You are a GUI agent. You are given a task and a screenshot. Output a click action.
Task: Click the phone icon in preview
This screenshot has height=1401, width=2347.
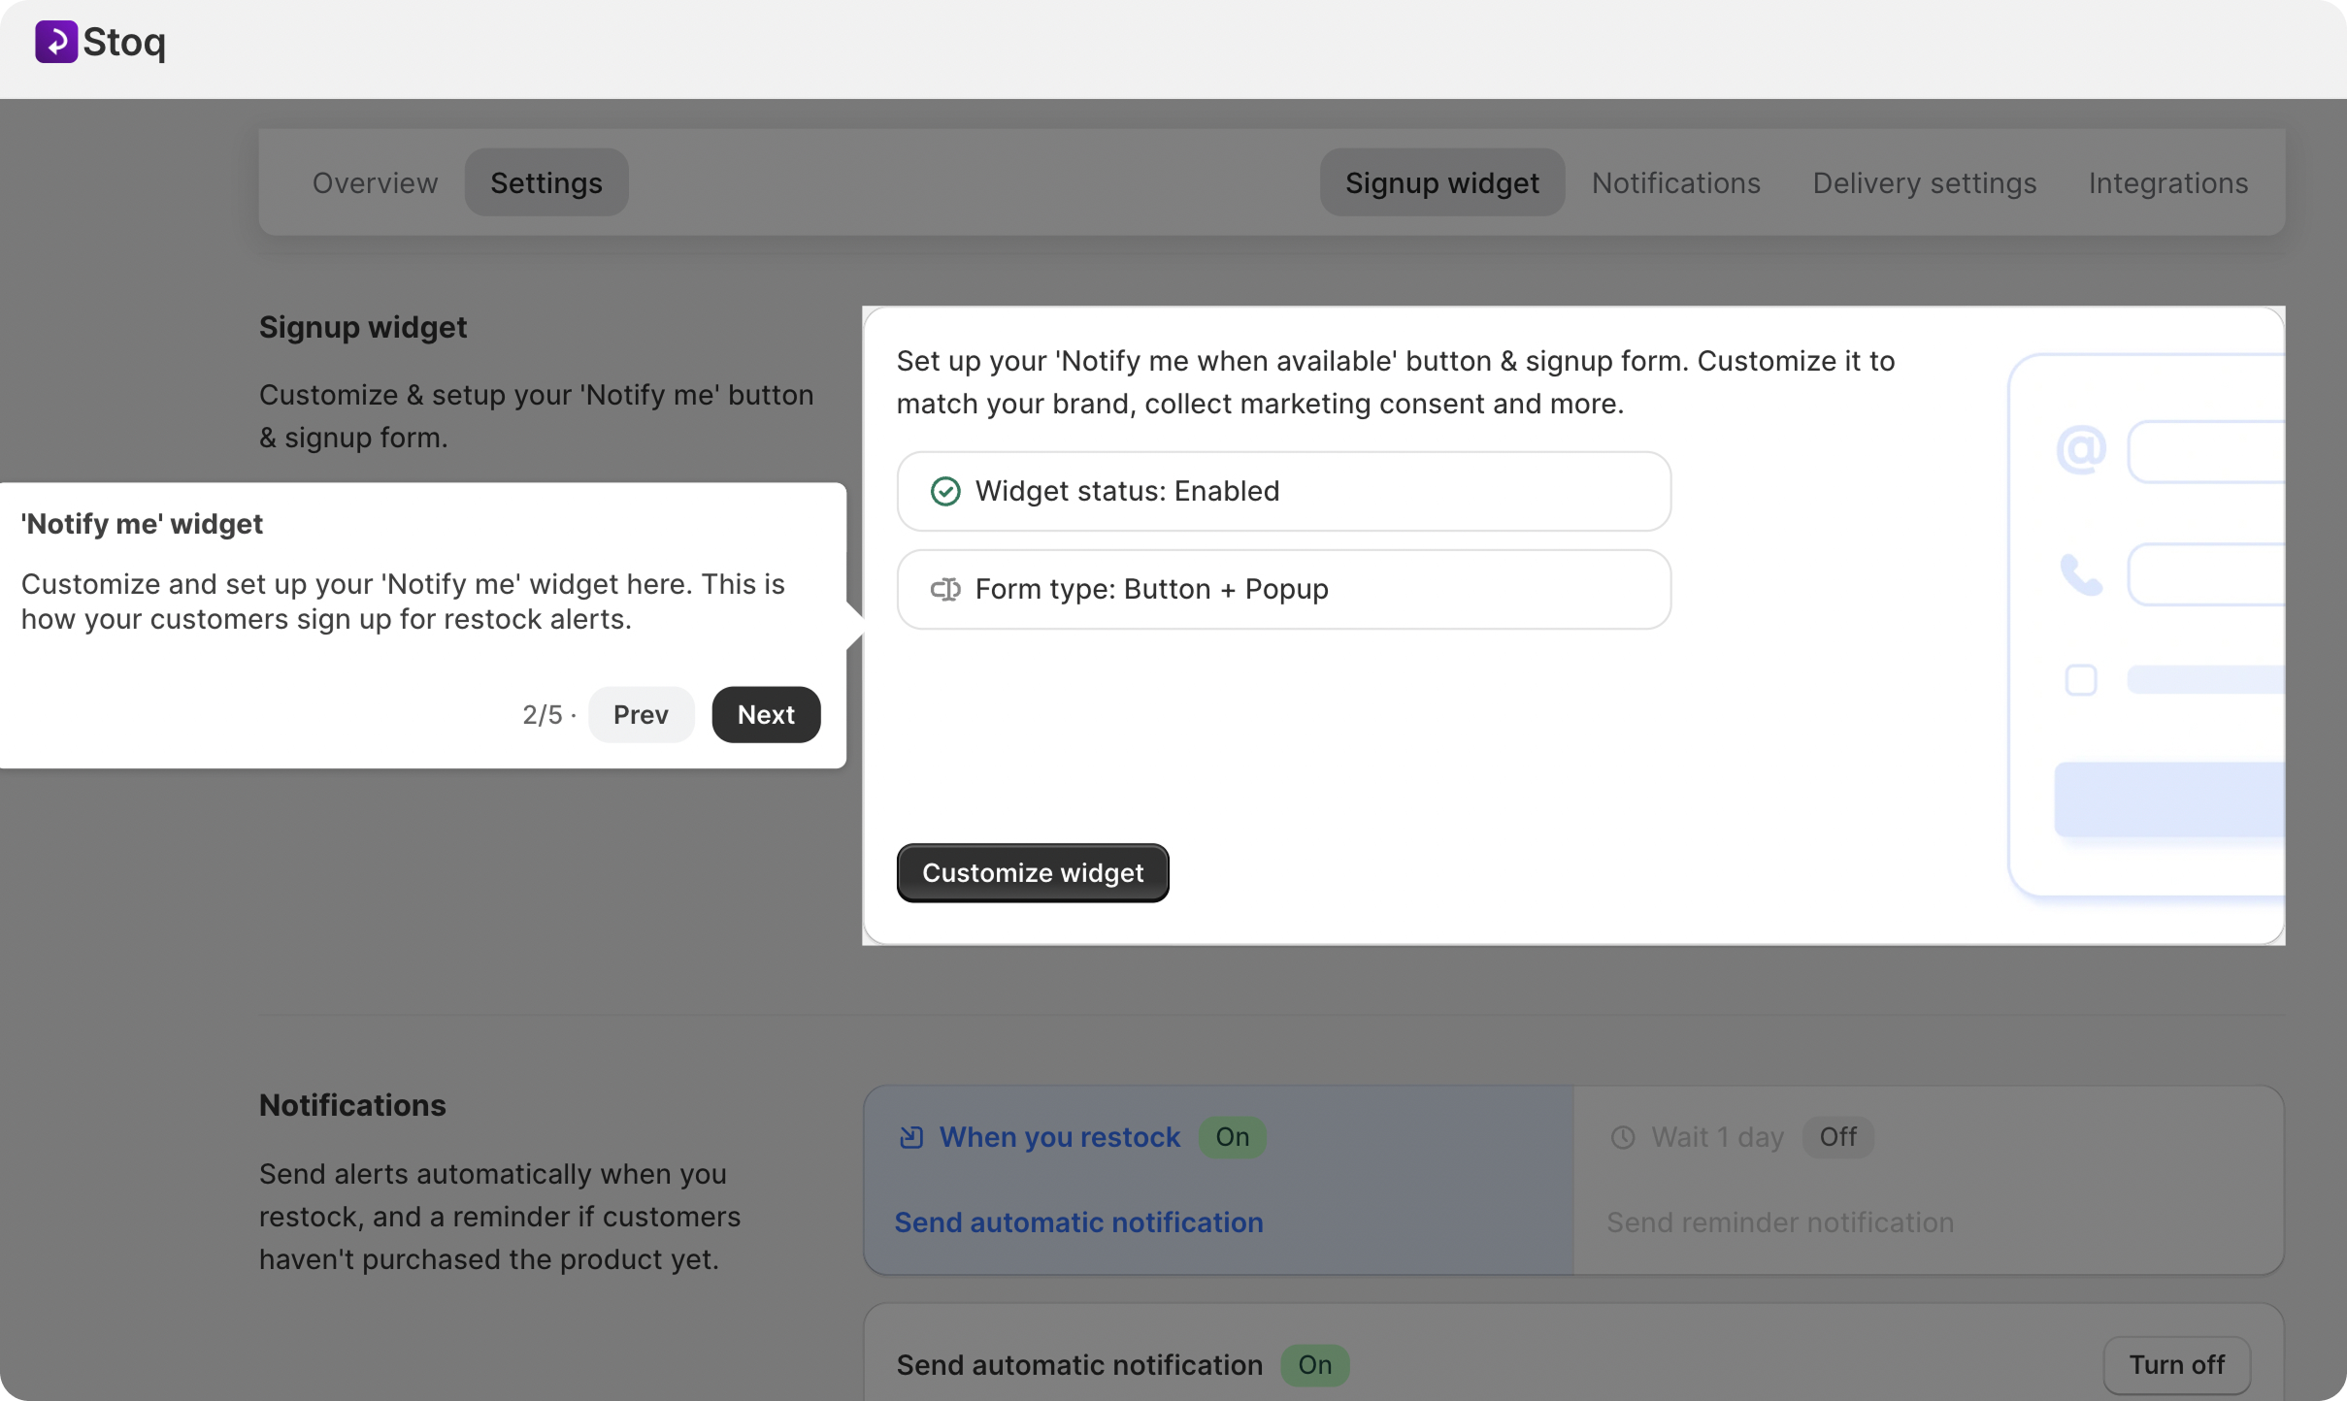(2081, 574)
